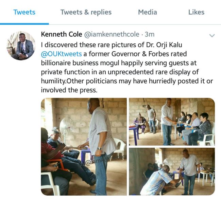Click the blue underline beneath Tweets tab
This screenshot has width=221, height=199.
point(24,24)
